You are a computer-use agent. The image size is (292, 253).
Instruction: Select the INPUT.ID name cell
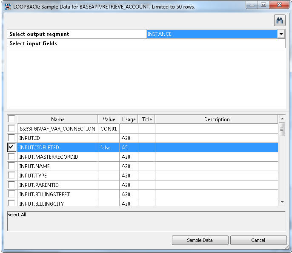point(57,138)
